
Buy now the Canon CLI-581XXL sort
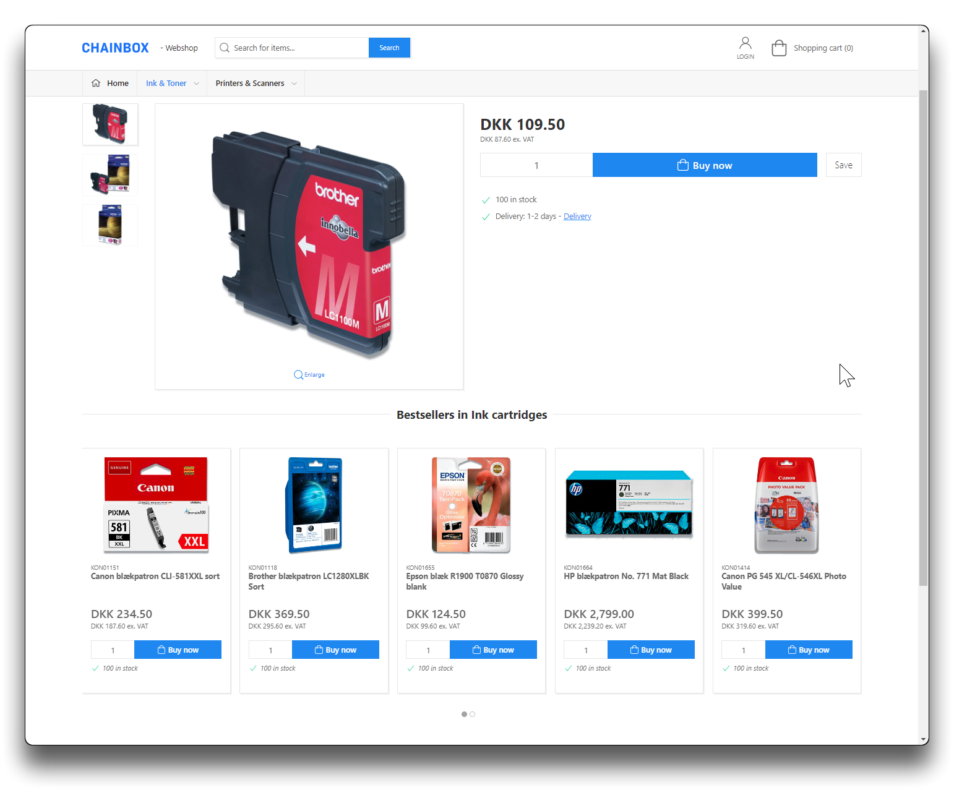coord(178,650)
